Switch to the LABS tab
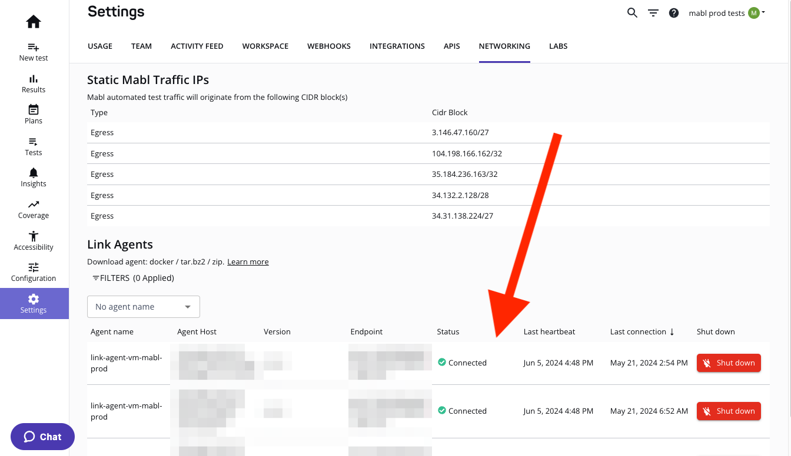Image resolution: width=791 pixels, height=456 pixels. point(558,46)
